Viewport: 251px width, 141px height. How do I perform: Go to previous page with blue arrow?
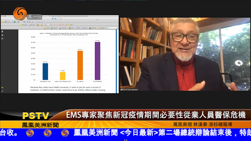point(53,19)
